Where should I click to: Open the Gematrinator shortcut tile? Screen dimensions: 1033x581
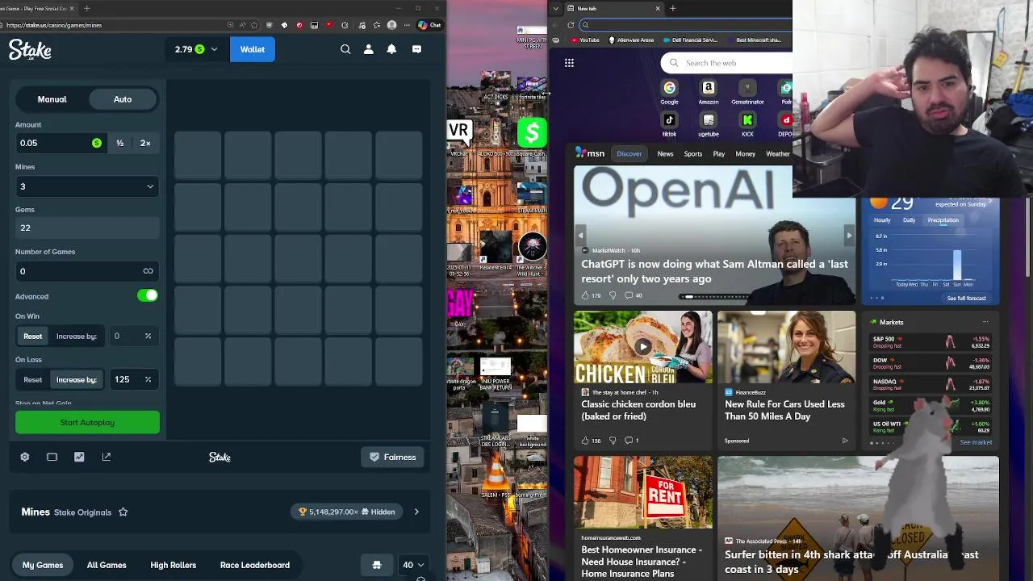tap(747, 92)
